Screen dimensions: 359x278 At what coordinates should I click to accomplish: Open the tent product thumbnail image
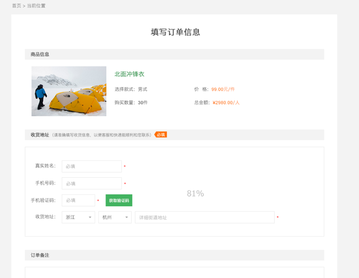(x=69, y=91)
